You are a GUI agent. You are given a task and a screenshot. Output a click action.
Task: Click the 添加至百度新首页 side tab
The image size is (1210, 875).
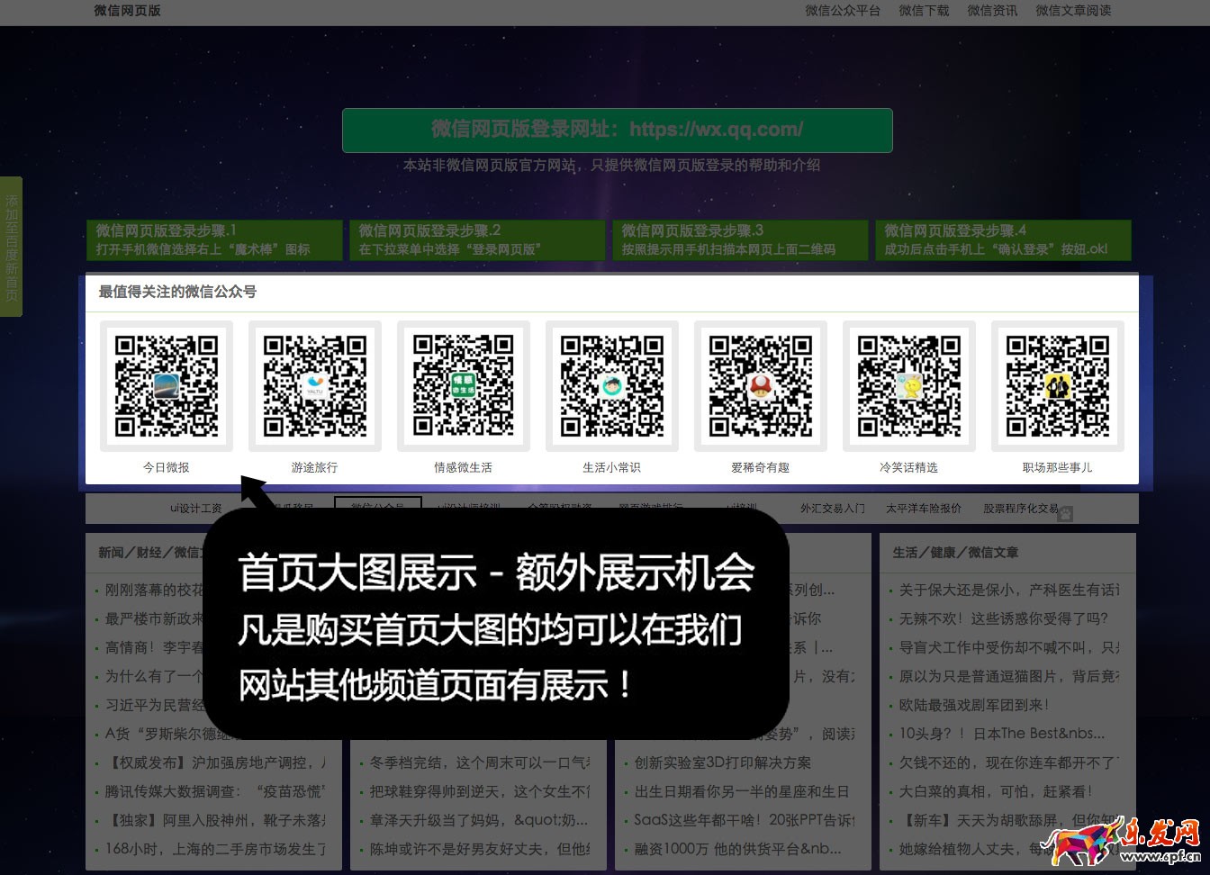coord(11,247)
